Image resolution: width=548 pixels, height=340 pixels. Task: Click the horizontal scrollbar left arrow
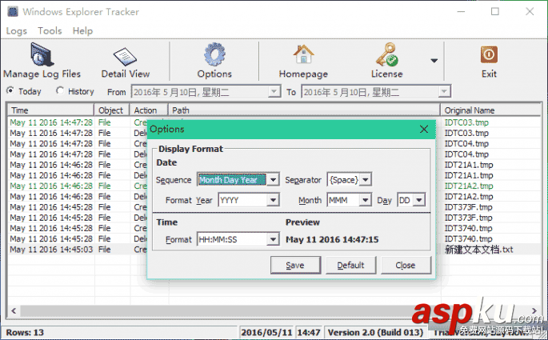(14, 310)
